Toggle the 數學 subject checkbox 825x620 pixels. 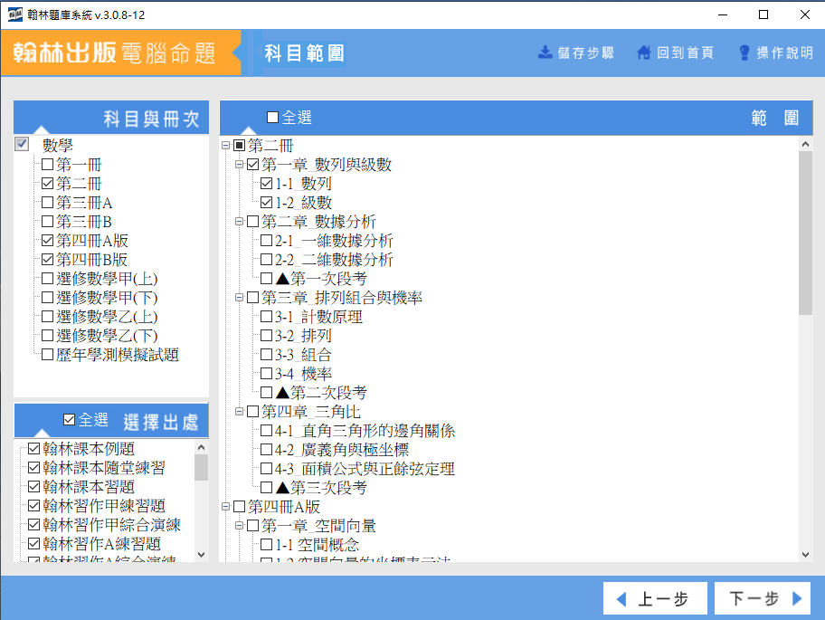coord(22,144)
